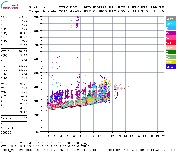Screen dimensions: 178x152
Task: Click the MUF(D) value 30.59
Action: point(23,52)
